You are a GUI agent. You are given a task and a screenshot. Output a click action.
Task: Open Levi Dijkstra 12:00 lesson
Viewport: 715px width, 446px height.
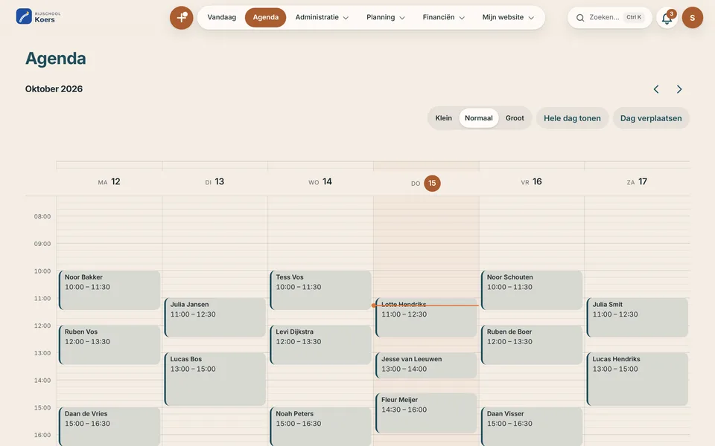[x=320, y=345]
